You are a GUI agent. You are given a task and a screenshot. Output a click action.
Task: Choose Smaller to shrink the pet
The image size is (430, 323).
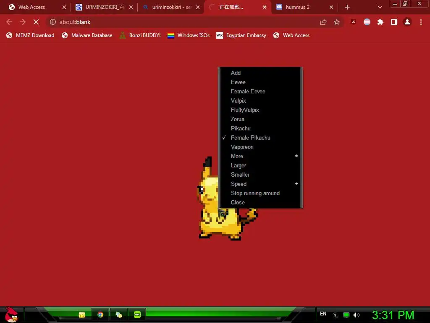tap(260, 175)
